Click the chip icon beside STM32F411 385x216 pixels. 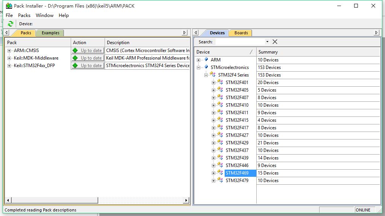click(220, 112)
